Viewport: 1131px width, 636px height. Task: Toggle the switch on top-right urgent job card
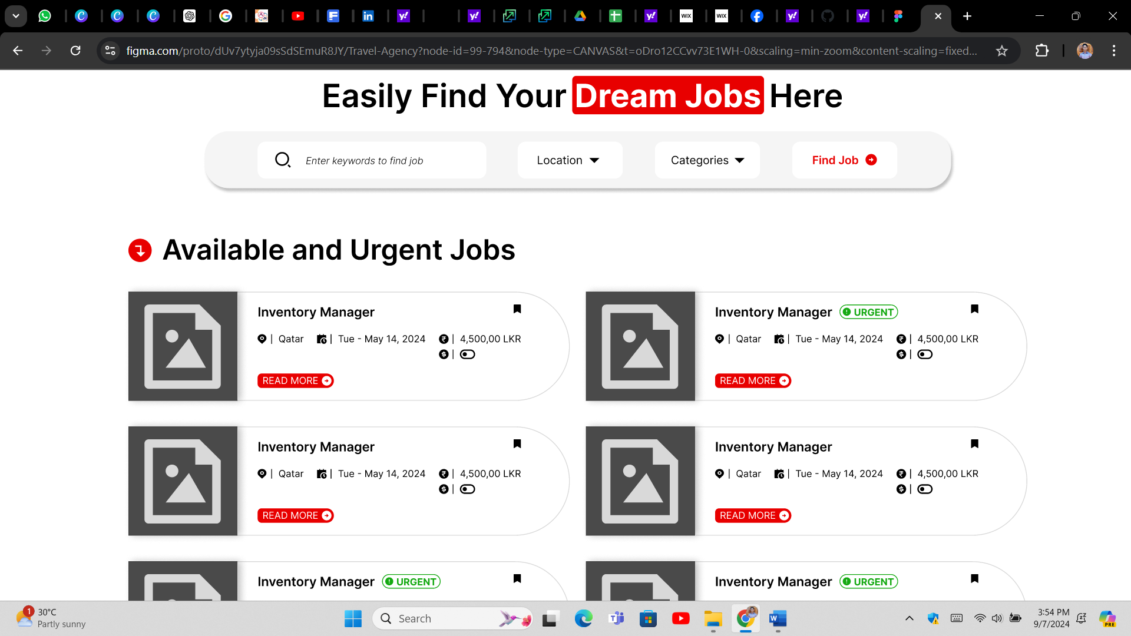924,355
